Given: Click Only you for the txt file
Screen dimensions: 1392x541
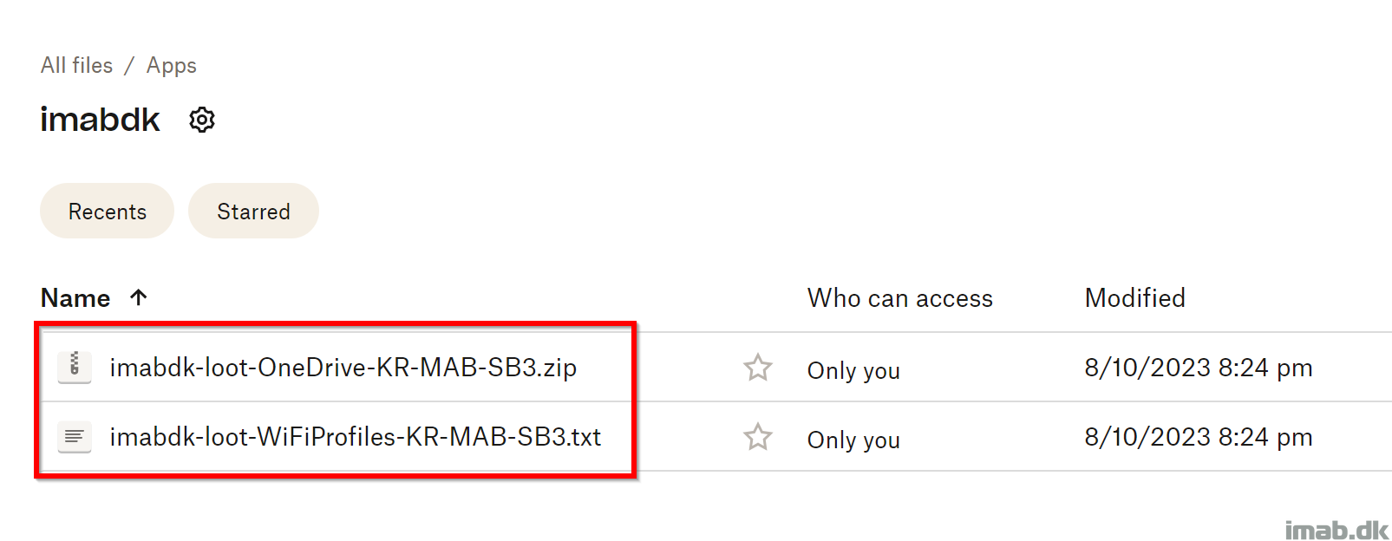Looking at the screenshot, I should (x=853, y=440).
